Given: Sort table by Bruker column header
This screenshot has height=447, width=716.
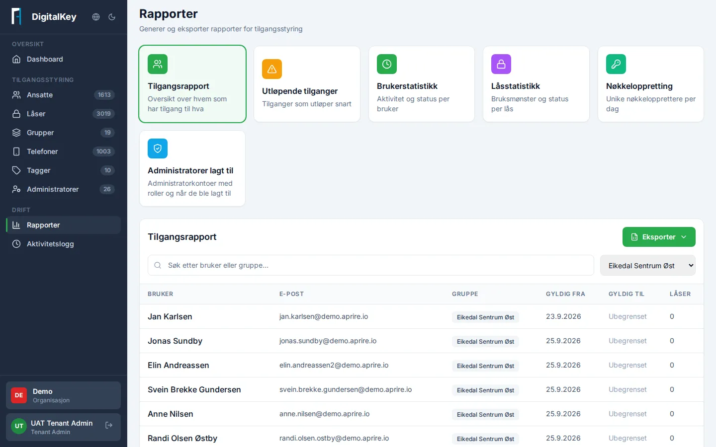Looking at the screenshot, I should point(160,294).
